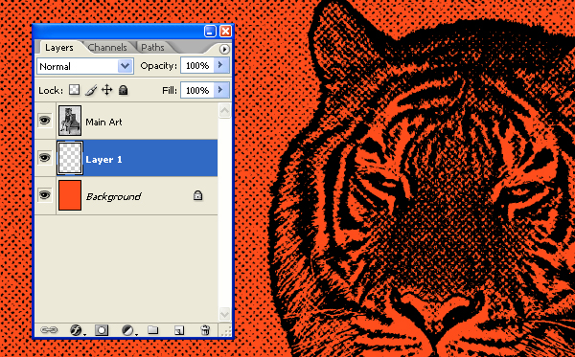
Task: Switch to the Channels tab
Action: [x=107, y=48]
